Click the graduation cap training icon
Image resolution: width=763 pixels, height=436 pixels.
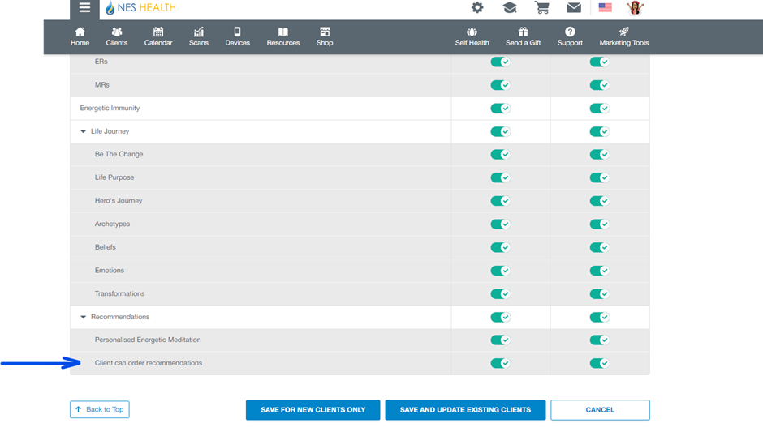coord(509,8)
